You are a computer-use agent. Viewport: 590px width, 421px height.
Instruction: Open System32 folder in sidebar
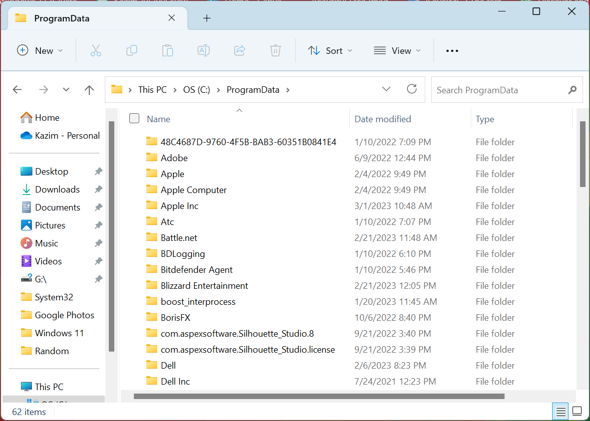(x=47, y=297)
